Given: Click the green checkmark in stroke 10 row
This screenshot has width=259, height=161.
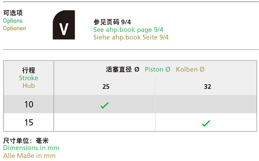Looking at the screenshot, I should pos(104,106).
